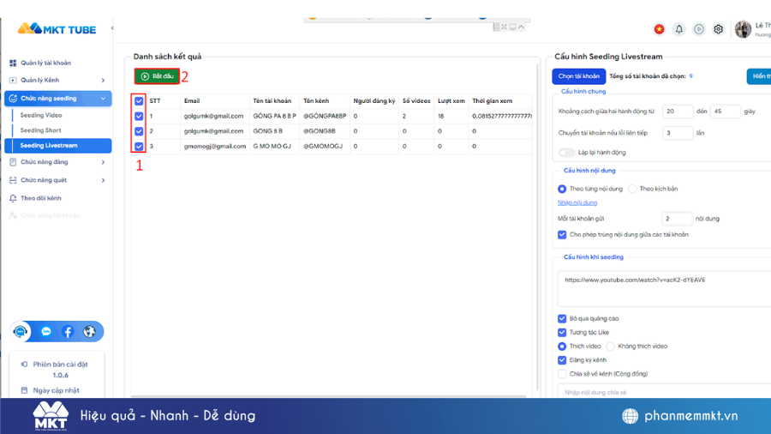Click the Vietnam flag language icon
771x434 pixels.
659,29
